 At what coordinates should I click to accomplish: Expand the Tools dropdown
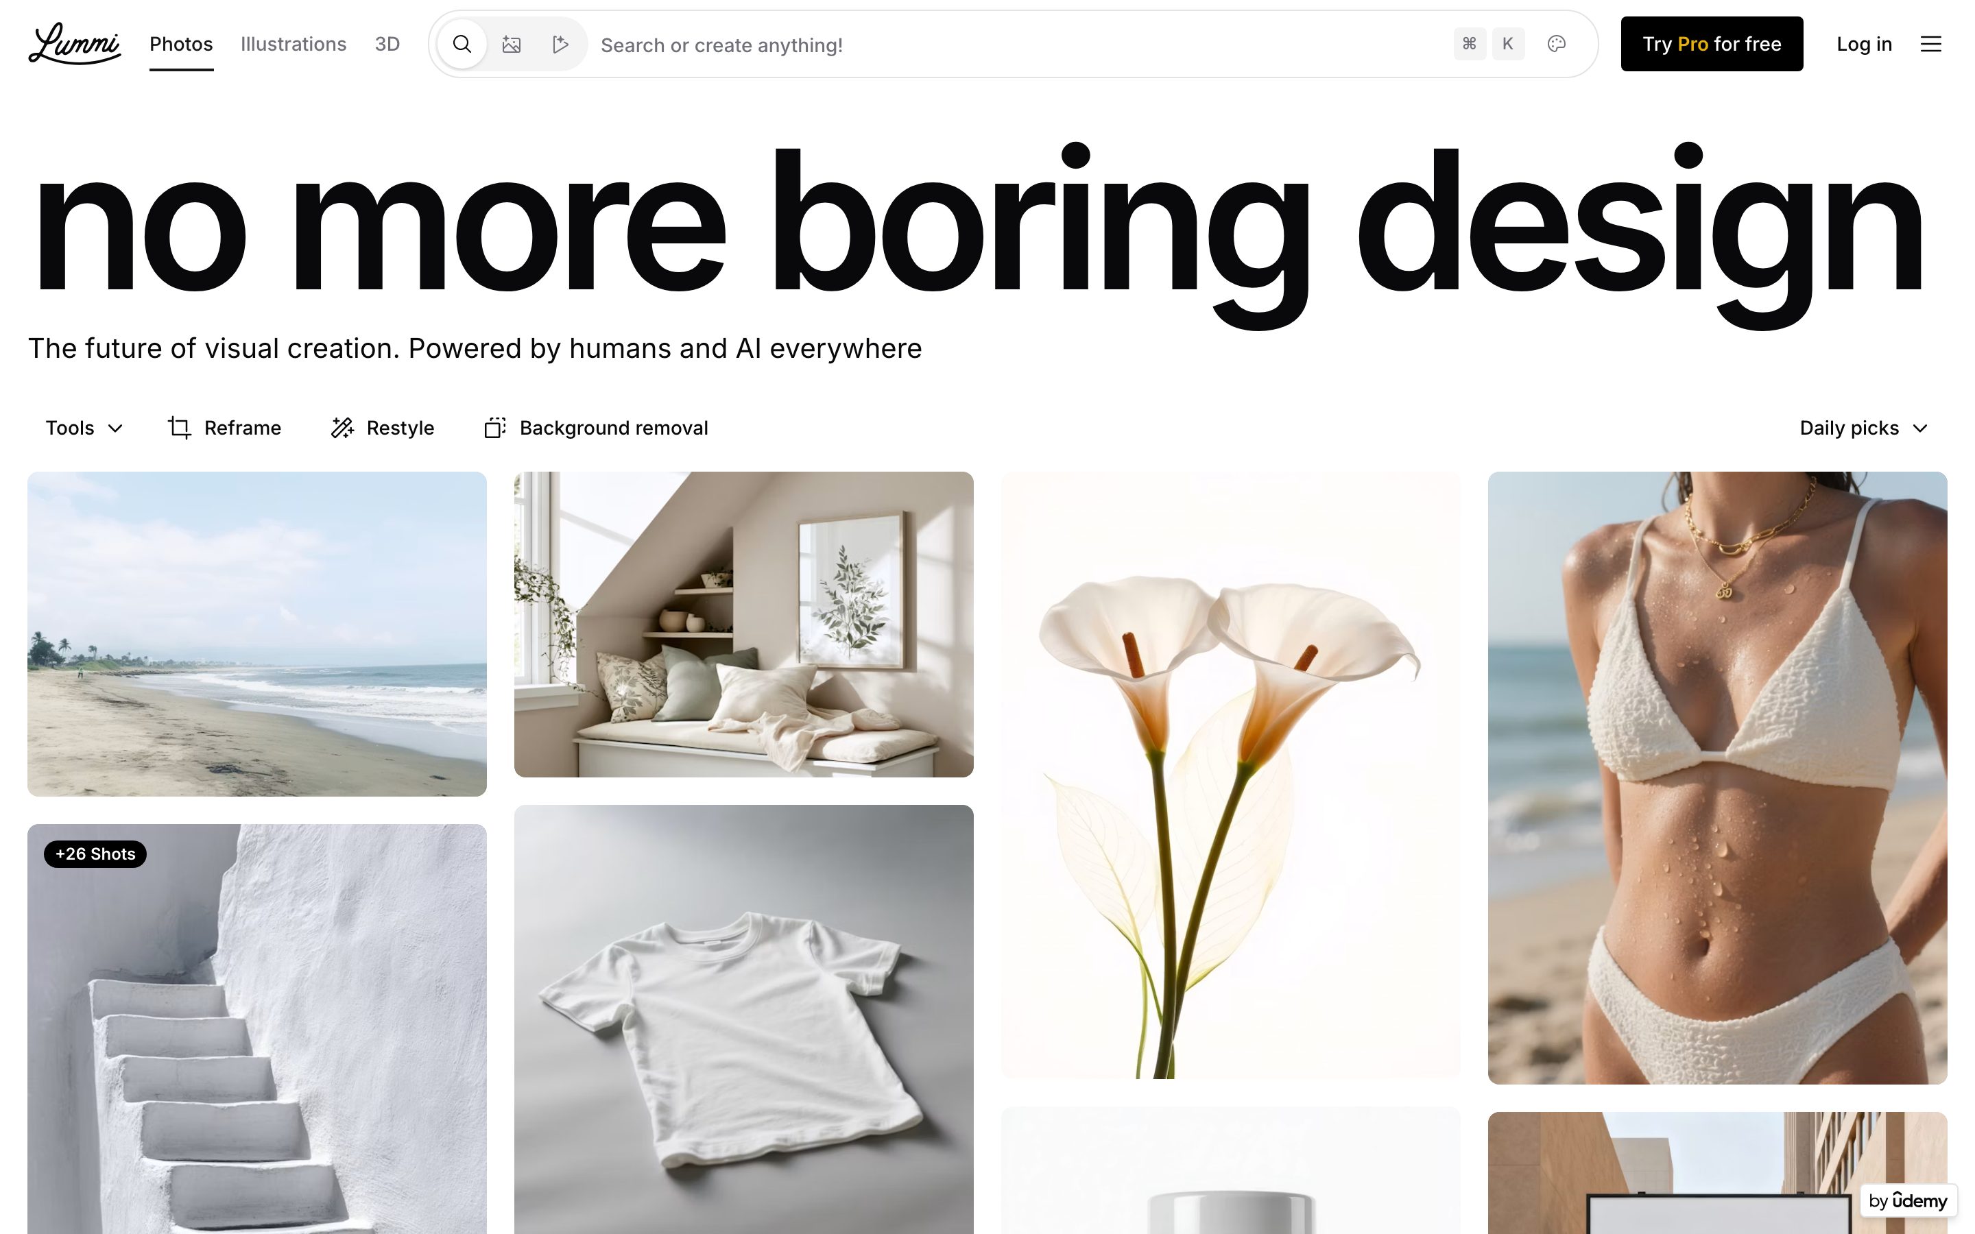tap(84, 428)
